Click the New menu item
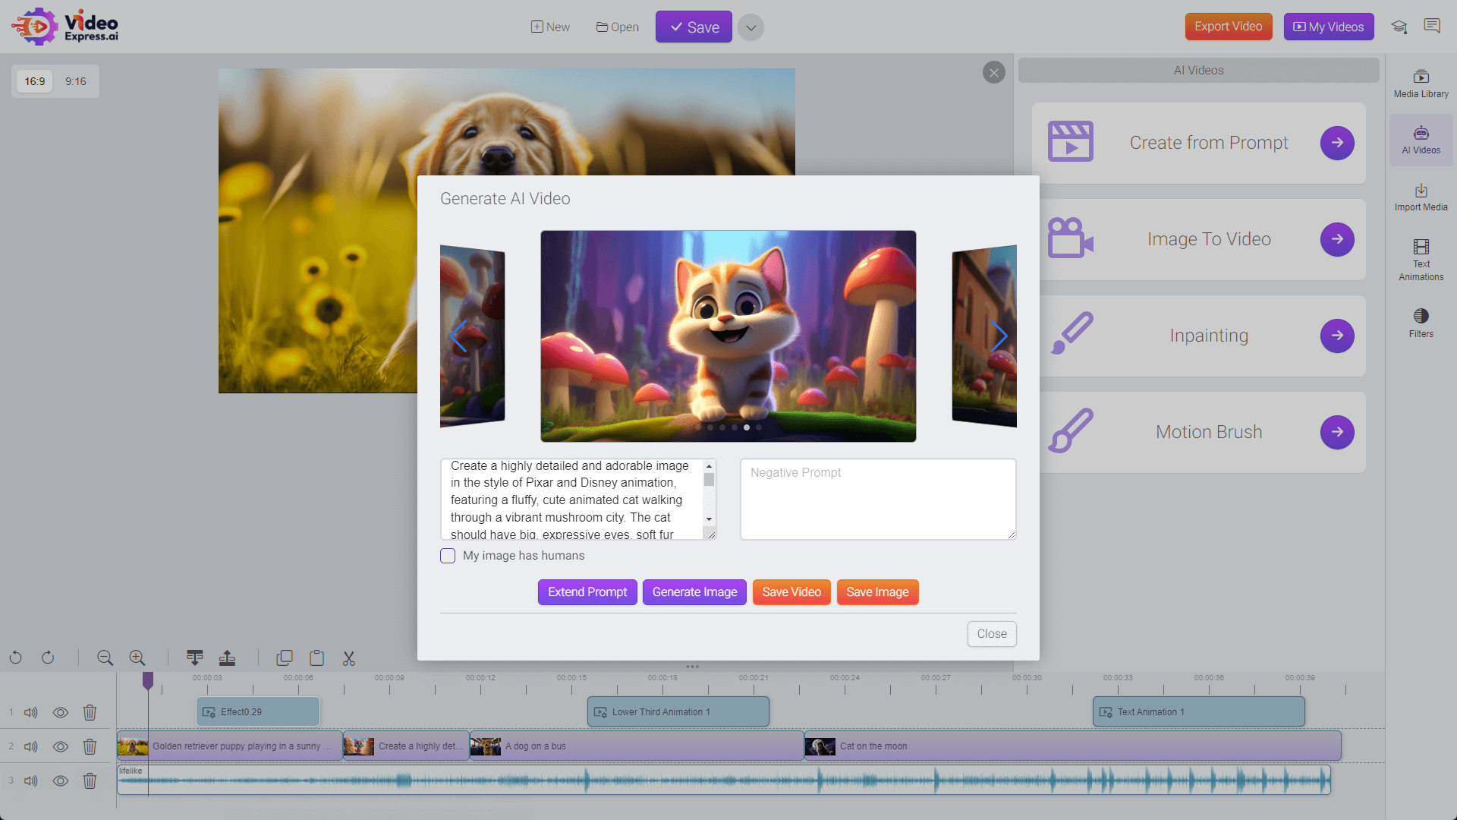 [550, 27]
